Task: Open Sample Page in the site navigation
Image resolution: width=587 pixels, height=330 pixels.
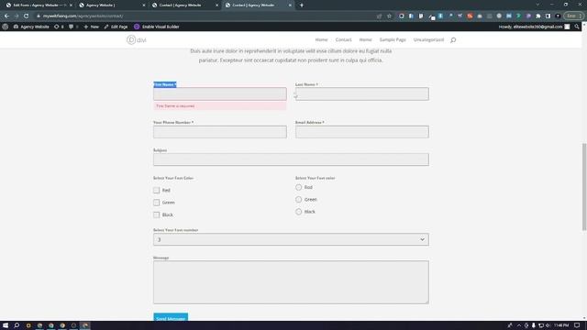Action: [393, 39]
